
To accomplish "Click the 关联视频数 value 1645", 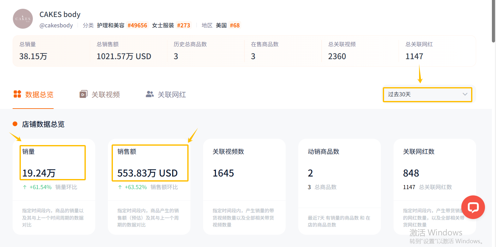I will [223, 173].
